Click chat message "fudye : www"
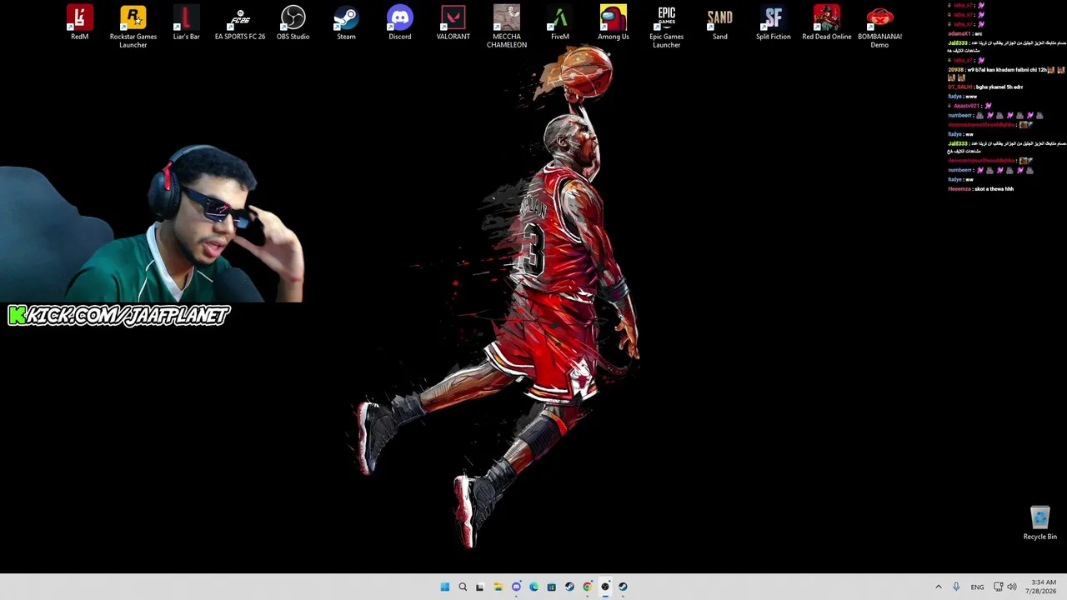The width and height of the screenshot is (1067, 600). 962,97
